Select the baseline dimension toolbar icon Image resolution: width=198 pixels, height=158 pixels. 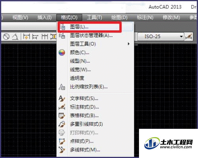click(35, 37)
